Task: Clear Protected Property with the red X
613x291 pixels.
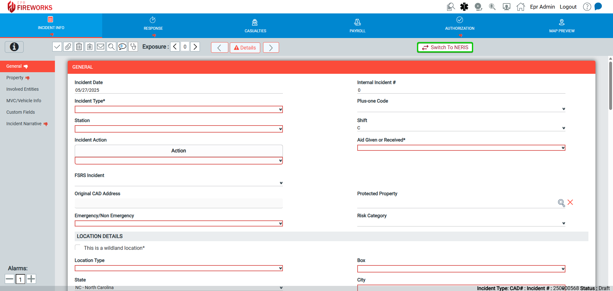Action: [571, 202]
